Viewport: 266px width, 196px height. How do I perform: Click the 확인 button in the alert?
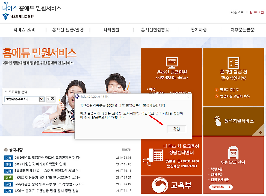click(177, 129)
